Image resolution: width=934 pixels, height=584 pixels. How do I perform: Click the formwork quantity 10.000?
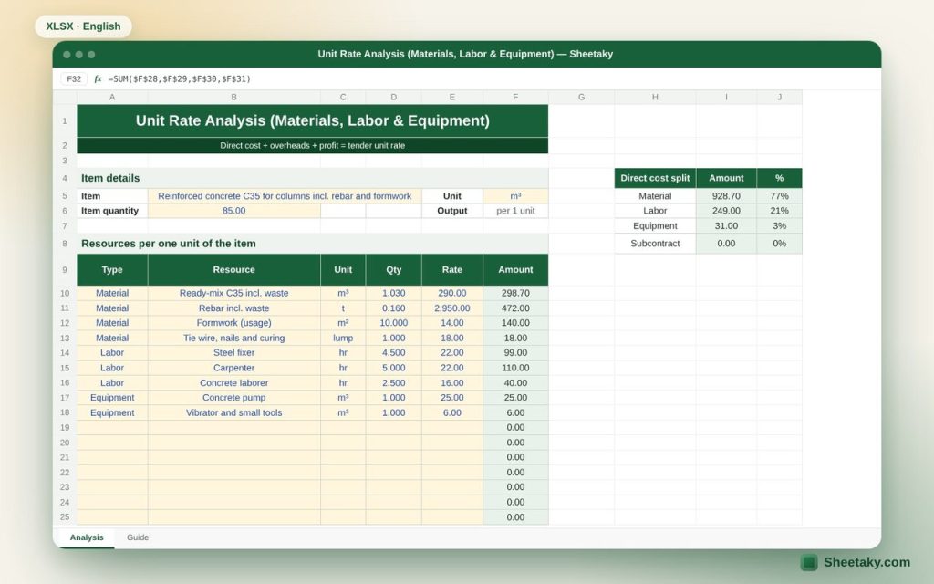(393, 323)
